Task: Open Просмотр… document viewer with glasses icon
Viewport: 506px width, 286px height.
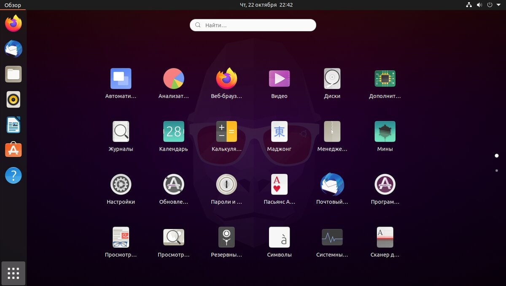Action: point(121,237)
